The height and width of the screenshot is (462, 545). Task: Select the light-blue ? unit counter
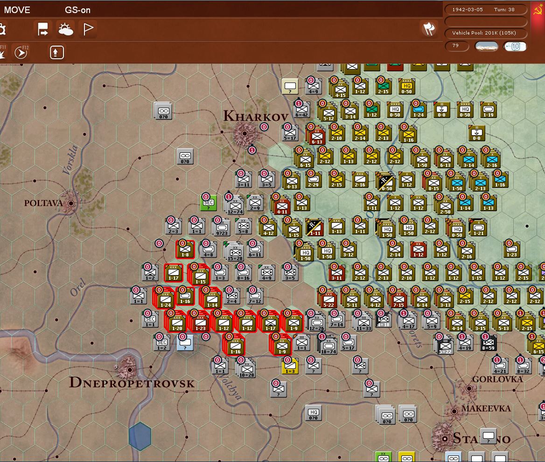point(185,343)
